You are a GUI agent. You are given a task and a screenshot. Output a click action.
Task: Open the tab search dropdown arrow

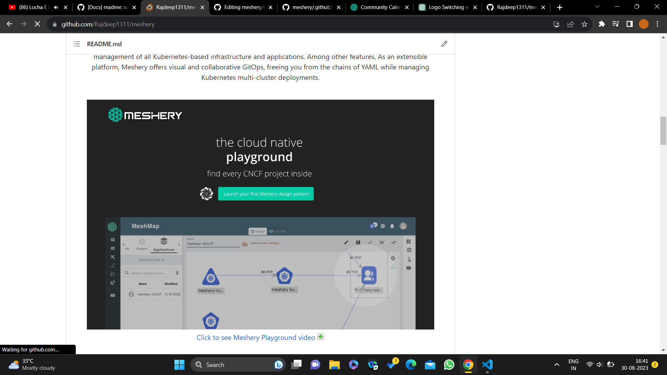click(x=597, y=7)
